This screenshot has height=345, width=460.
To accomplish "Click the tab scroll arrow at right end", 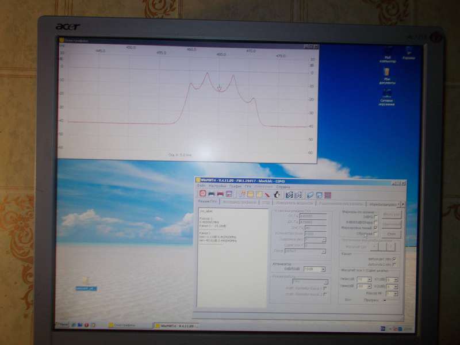I will point(403,204).
